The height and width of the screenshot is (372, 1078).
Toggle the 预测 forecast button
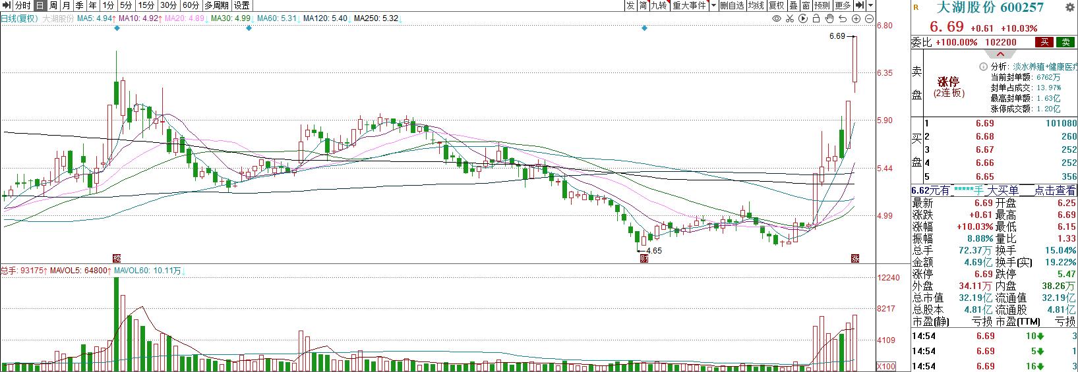(x=822, y=5)
